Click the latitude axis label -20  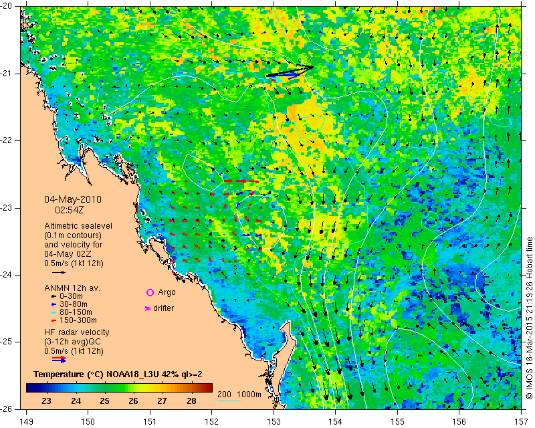6,7
